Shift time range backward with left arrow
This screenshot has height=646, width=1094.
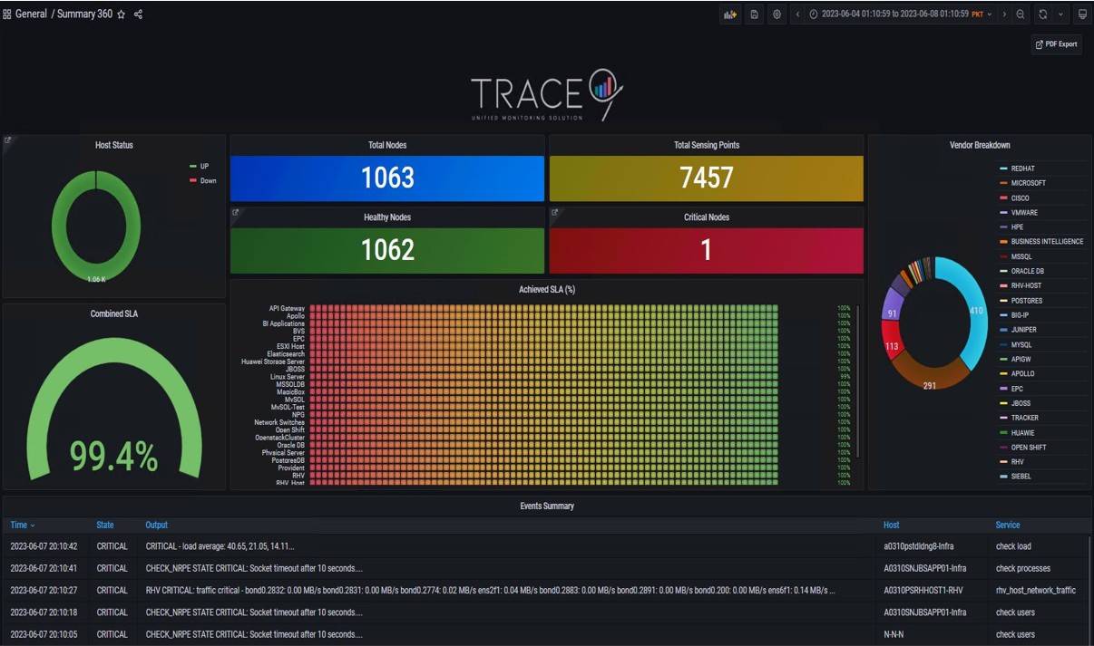797,14
